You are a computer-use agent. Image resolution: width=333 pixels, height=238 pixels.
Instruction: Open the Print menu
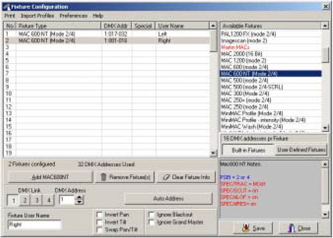[10, 15]
